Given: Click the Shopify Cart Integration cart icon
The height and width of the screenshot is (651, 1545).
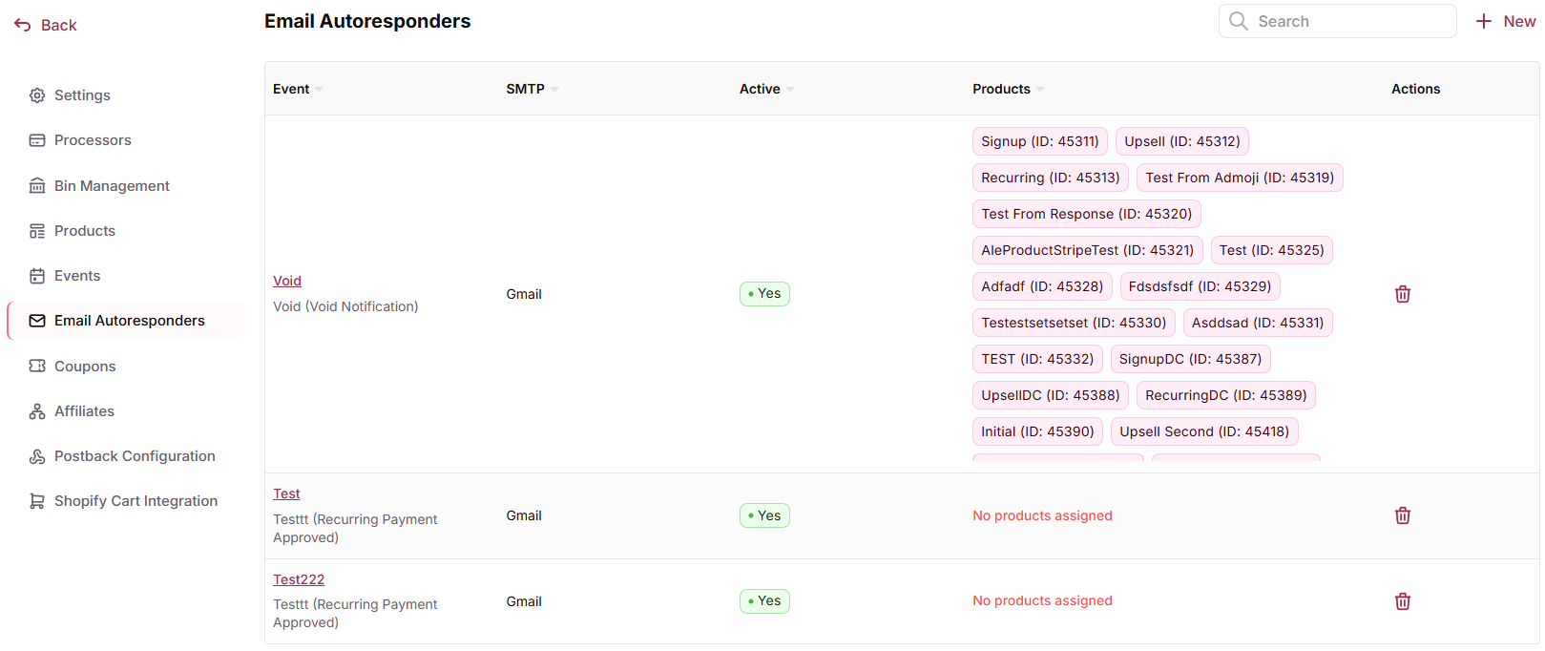Looking at the screenshot, I should point(37,501).
